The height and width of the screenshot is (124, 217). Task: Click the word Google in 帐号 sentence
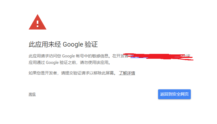68,56
